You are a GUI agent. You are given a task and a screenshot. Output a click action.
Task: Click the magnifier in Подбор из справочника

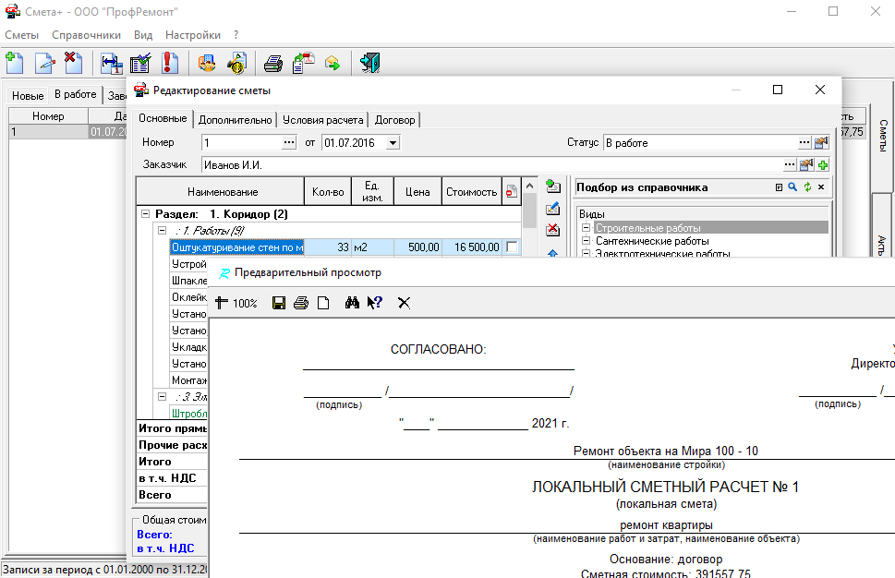(792, 187)
